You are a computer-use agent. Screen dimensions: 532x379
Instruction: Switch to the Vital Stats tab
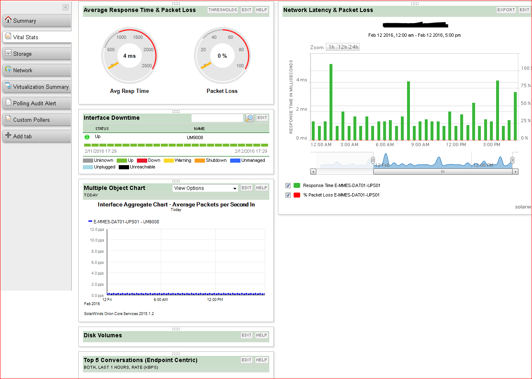click(37, 37)
